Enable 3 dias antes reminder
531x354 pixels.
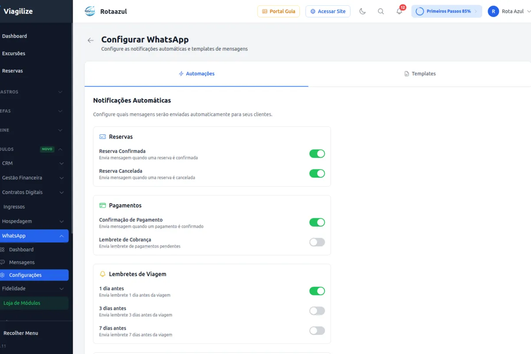point(317,311)
